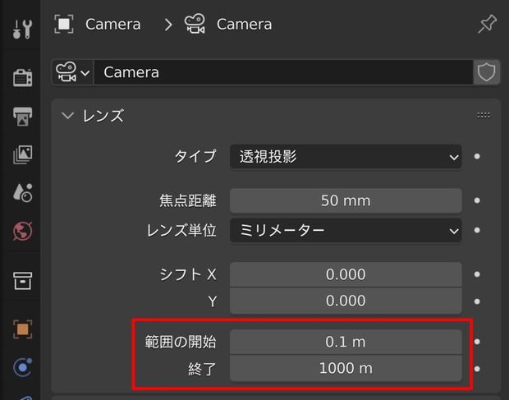Click the Camera object name in breadcrumb
The image size is (509, 400).
coord(113,25)
